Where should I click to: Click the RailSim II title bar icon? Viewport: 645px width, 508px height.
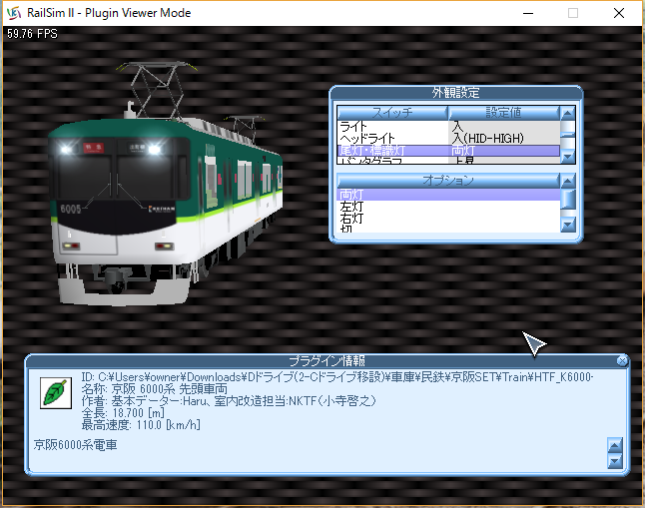(14, 13)
